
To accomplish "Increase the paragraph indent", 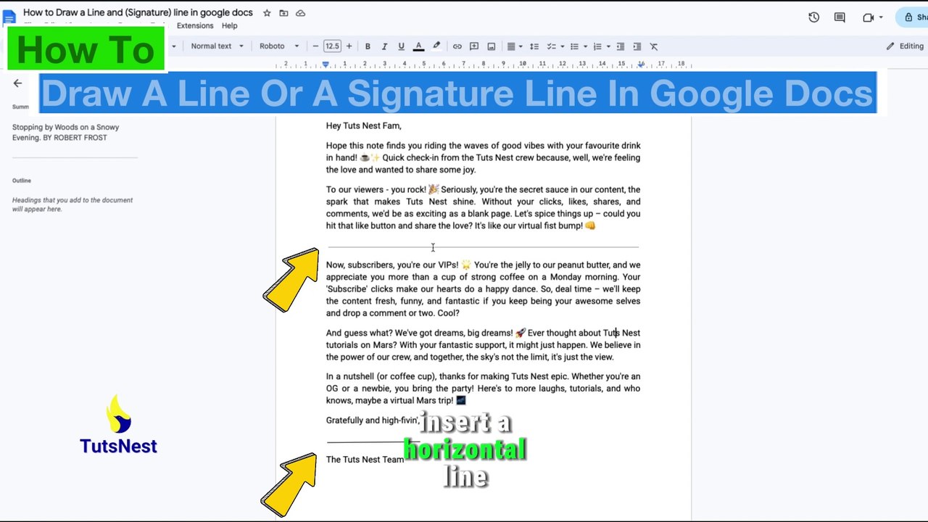I will click(637, 46).
